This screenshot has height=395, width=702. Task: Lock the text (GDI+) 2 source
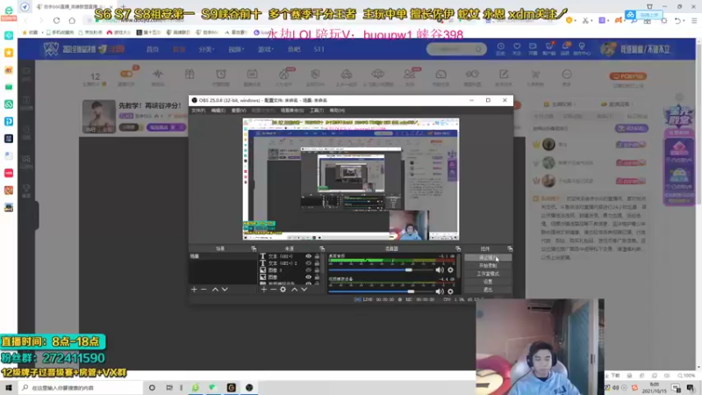(317, 263)
